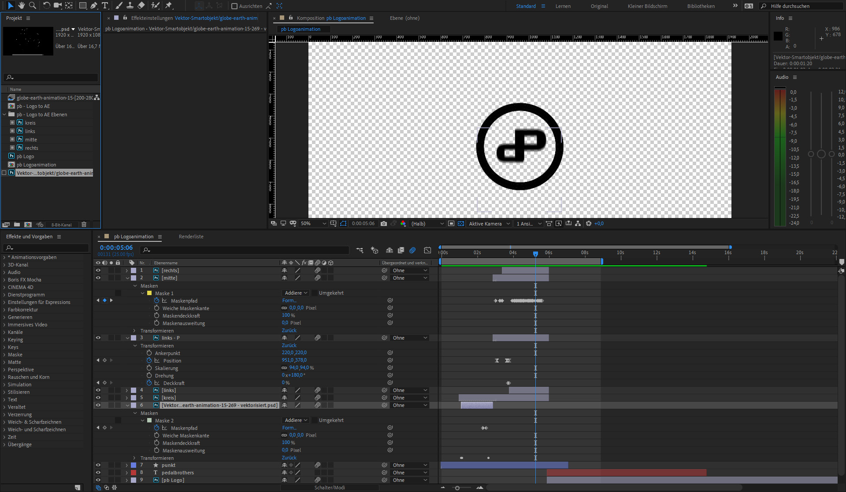Select the Pan Behind anchor tool

click(x=69, y=6)
